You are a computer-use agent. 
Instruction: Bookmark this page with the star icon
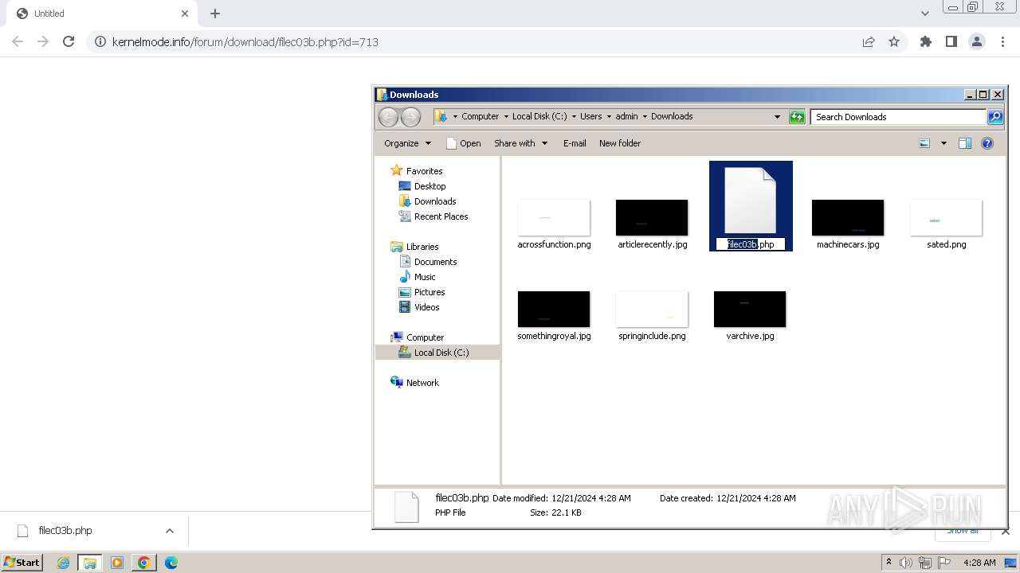894,41
